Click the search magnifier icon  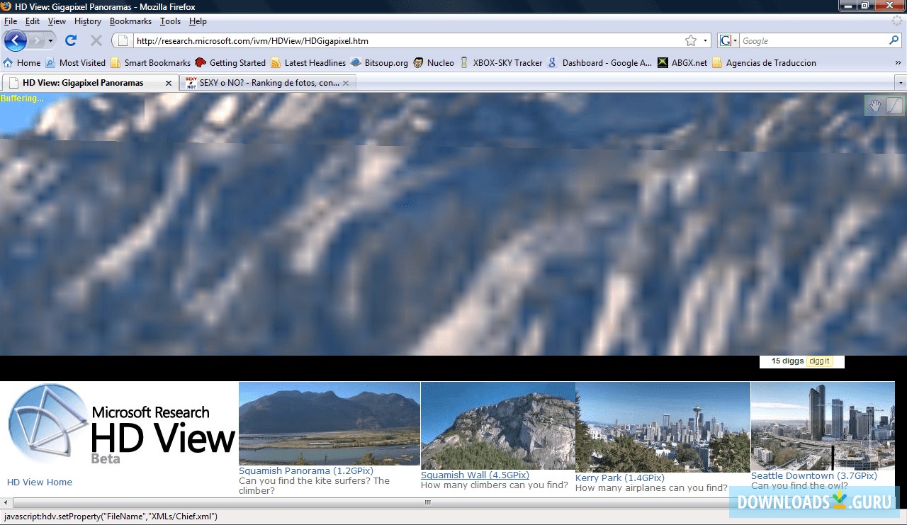[x=894, y=41]
